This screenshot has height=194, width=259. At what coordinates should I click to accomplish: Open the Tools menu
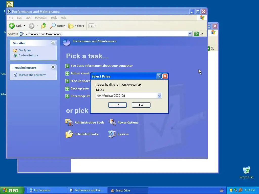click(x=54, y=18)
